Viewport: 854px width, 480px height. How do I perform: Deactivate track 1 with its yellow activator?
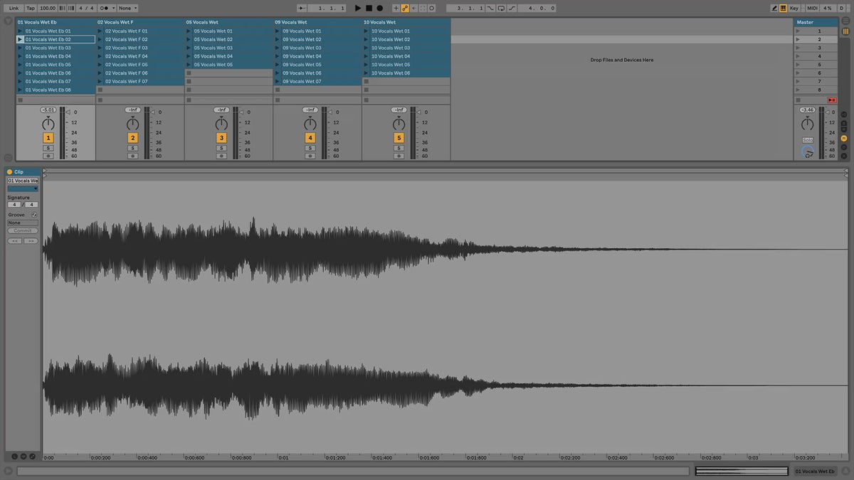coord(48,138)
